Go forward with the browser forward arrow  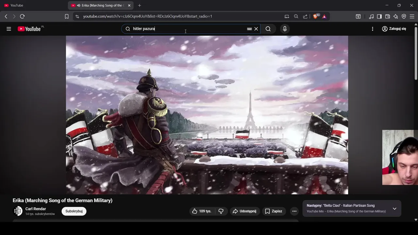(14, 16)
